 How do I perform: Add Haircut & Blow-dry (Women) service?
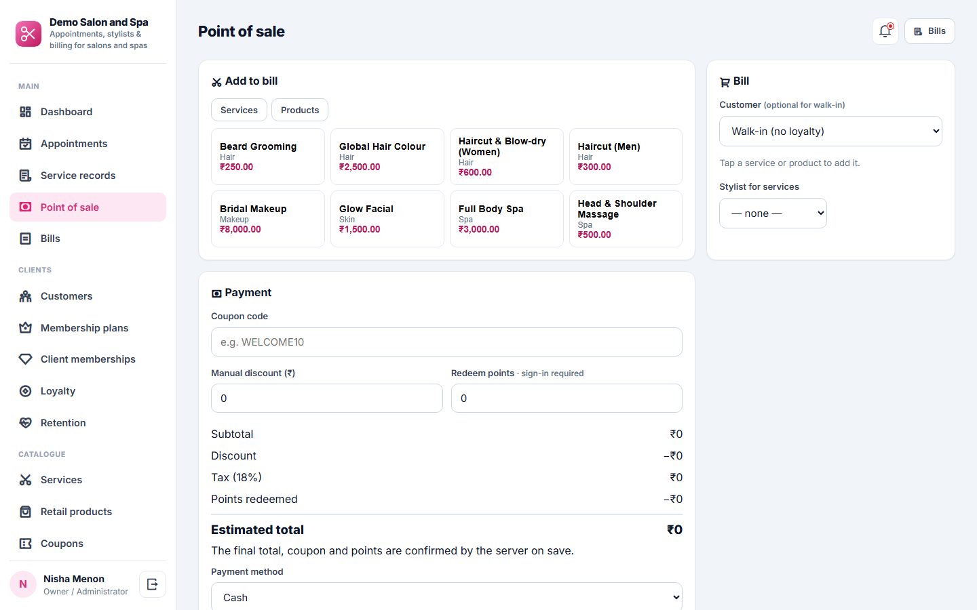pos(507,157)
